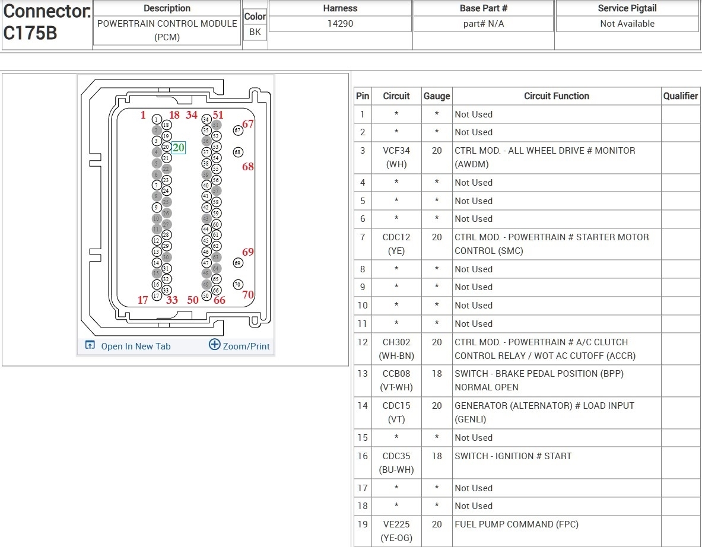Screen dimensions: 702x547
Task: Select circuit cell CDC12 (YE)
Action: coord(396,244)
